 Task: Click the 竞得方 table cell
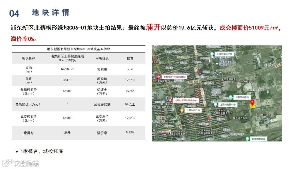coord(29,133)
